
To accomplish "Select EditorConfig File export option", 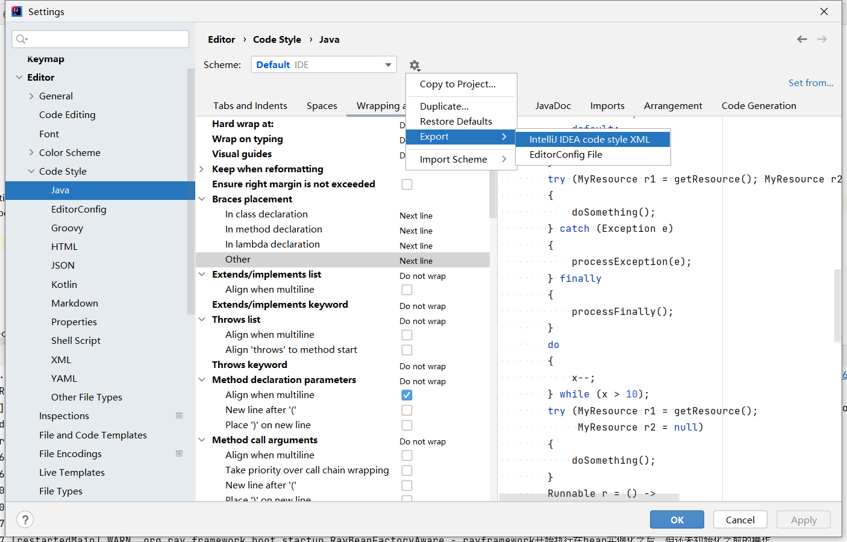I will click(593, 154).
